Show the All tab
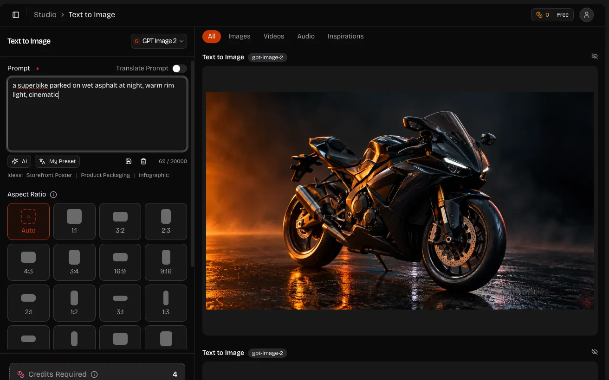Image resolution: width=609 pixels, height=380 pixels. (x=212, y=36)
